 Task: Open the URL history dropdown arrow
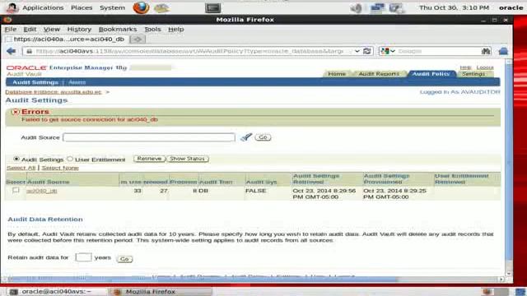pos(357,51)
